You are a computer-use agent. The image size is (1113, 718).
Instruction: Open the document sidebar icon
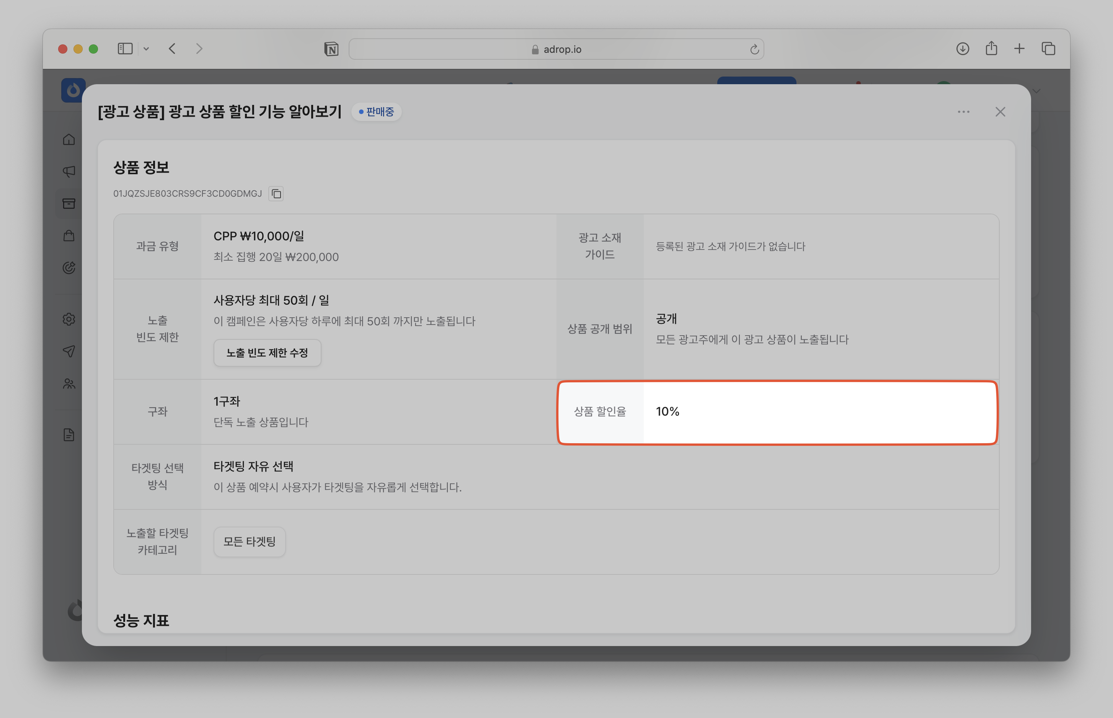(x=69, y=435)
